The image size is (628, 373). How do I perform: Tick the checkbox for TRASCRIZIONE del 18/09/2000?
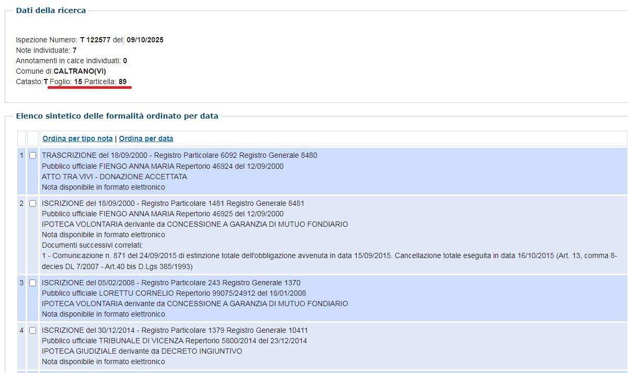(32, 156)
